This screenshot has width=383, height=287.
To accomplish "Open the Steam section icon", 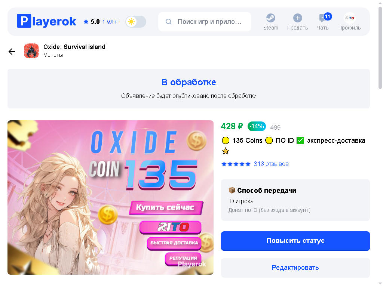I will click(271, 18).
